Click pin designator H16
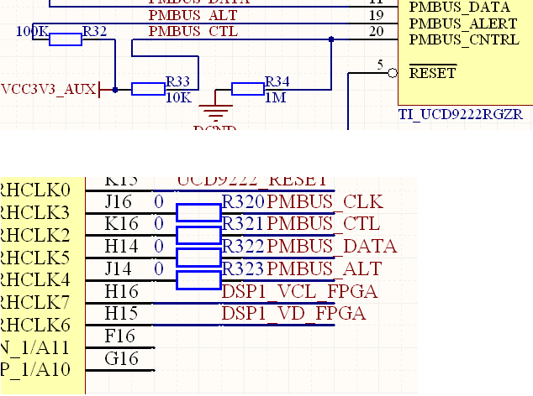The height and width of the screenshot is (396, 533). [121, 291]
